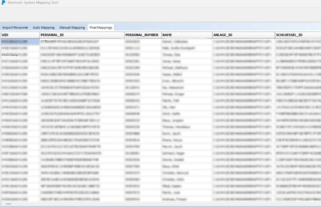This screenshot has height=207, width=321.
Task: Sort by the PERSONAL_ID column header
Action: [82, 35]
